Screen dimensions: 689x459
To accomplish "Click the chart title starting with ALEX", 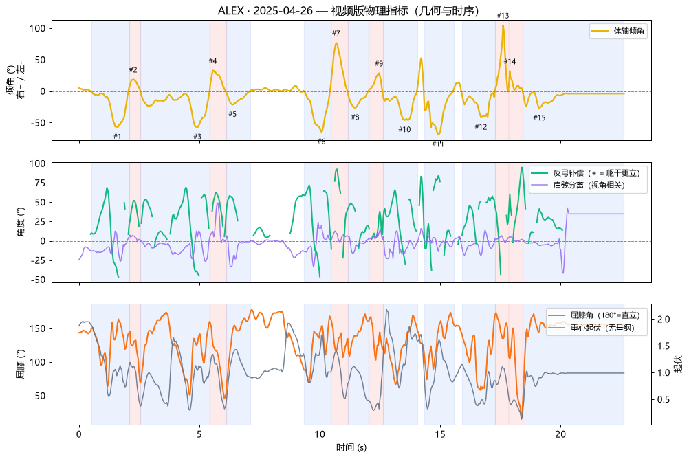I will coord(348,10).
